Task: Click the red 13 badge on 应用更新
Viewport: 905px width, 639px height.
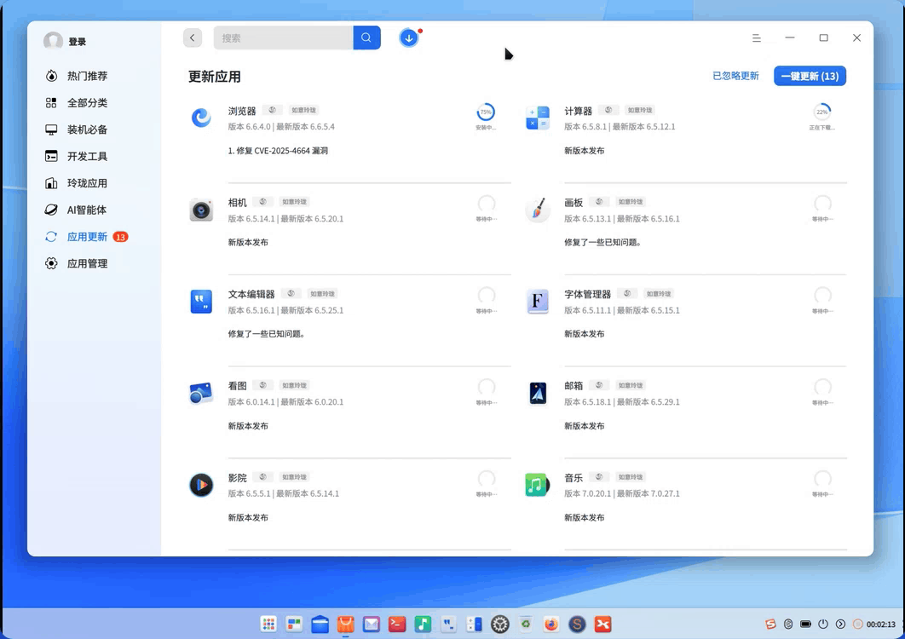Action: (120, 237)
